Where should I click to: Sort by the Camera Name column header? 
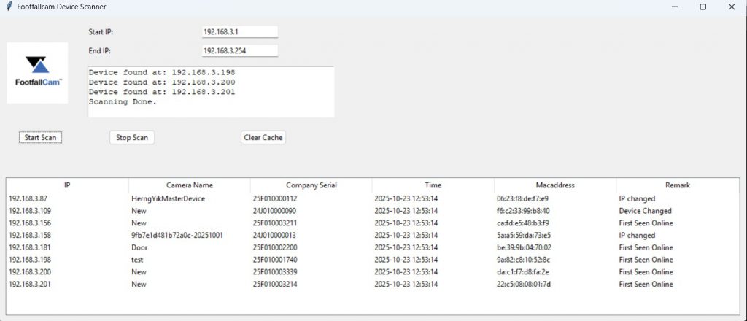coord(189,185)
